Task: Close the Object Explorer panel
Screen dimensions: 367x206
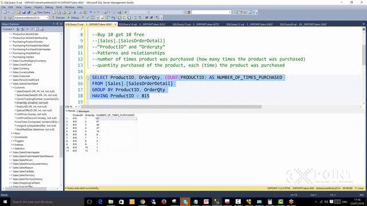Action: pos(61,24)
